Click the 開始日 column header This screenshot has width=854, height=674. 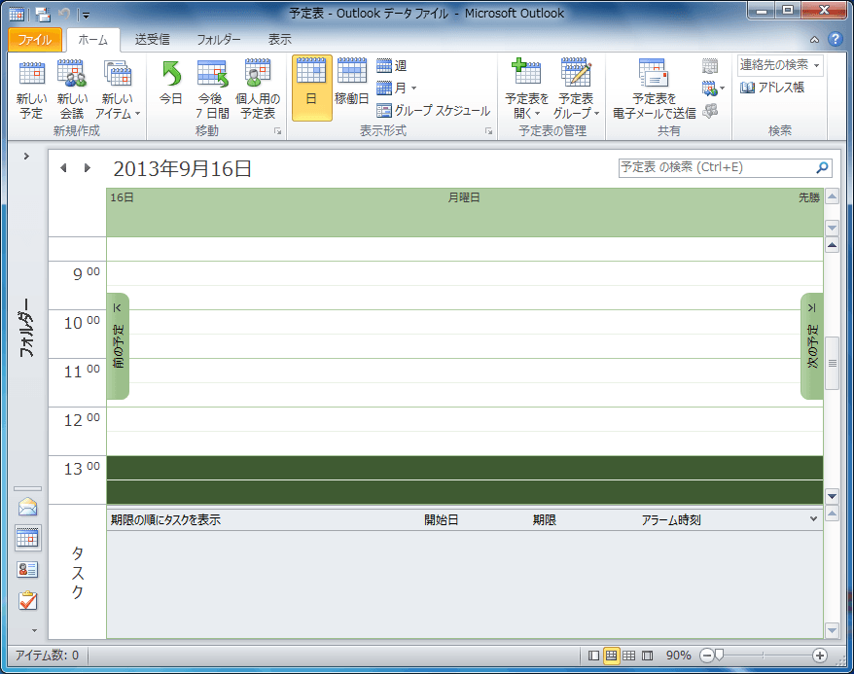(x=442, y=520)
